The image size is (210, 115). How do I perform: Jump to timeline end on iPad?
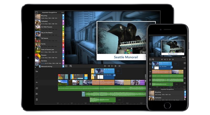click(x=119, y=66)
